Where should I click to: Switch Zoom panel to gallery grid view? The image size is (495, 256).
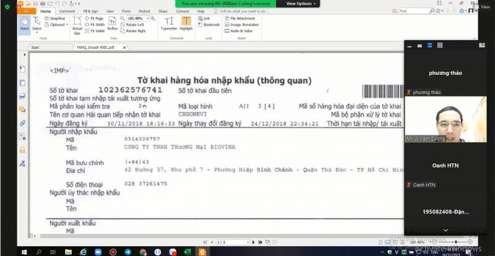click(440, 46)
